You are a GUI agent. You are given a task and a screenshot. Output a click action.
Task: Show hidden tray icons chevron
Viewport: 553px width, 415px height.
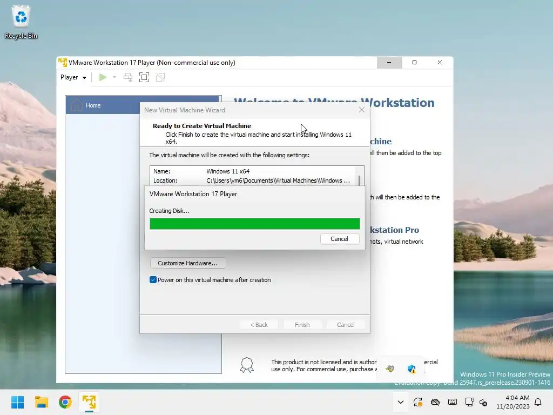(401, 402)
